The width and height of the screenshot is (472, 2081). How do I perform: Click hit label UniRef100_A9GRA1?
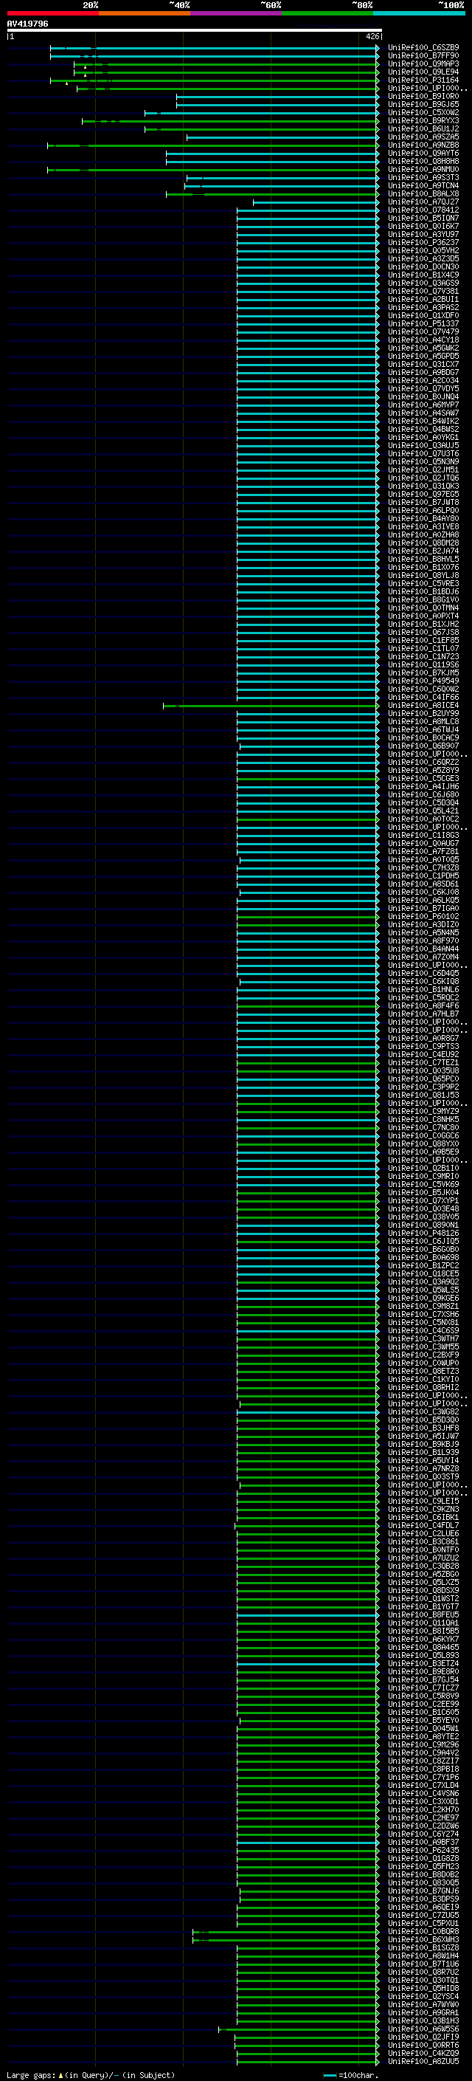point(423,2012)
